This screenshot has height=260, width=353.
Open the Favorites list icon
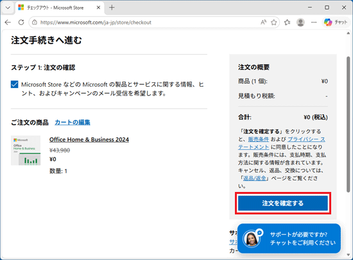(x=287, y=22)
